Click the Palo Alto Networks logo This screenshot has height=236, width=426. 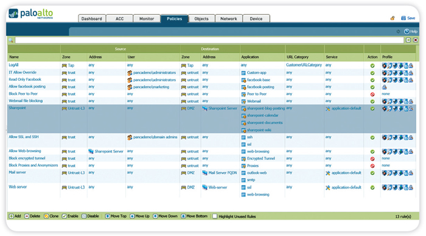(30, 13)
